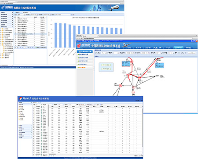
Task: Select the green radio button in the QAR filter bar
Action: 179,53
